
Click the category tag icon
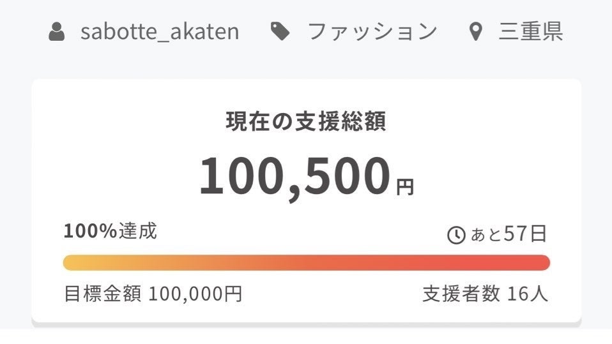click(x=280, y=31)
